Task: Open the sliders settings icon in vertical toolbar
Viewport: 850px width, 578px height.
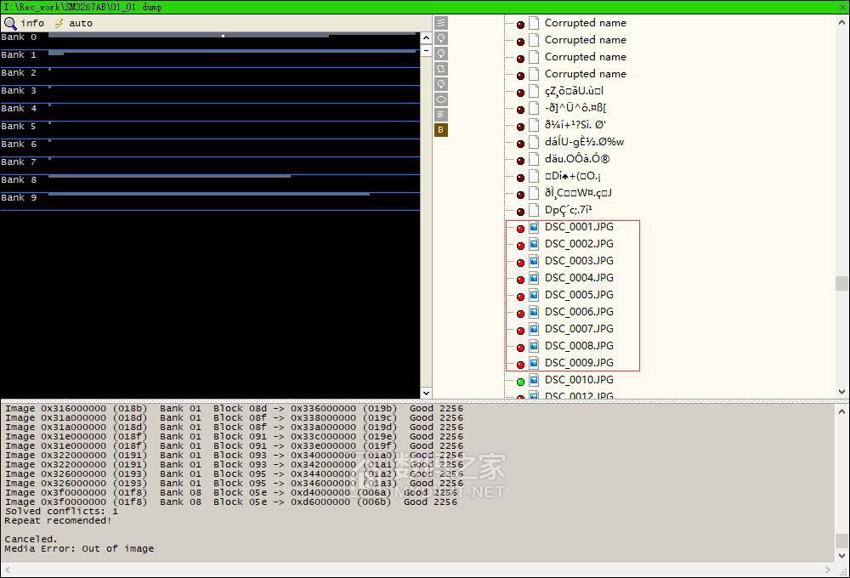Action: 441,23
